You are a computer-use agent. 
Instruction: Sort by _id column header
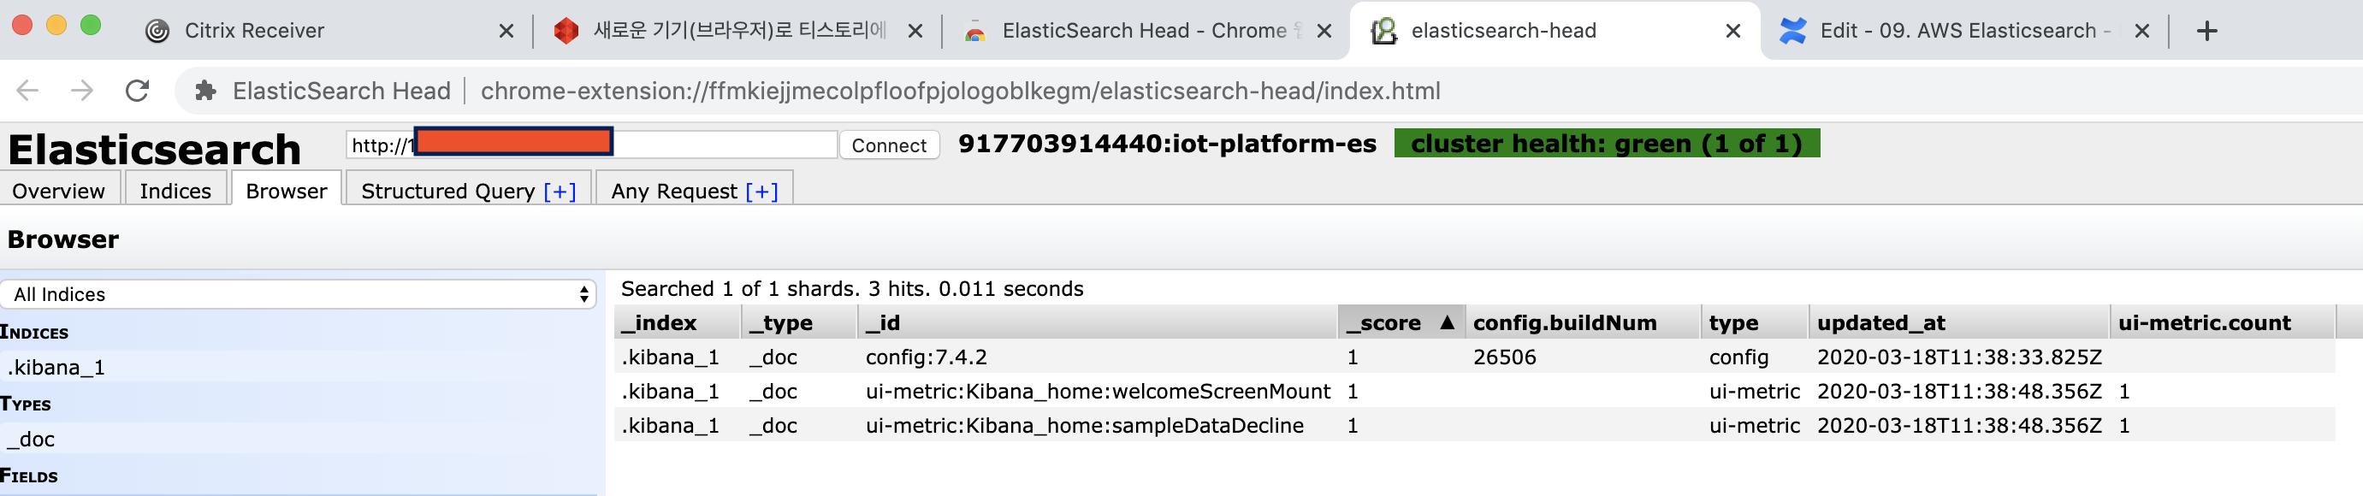click(1097, 322)
